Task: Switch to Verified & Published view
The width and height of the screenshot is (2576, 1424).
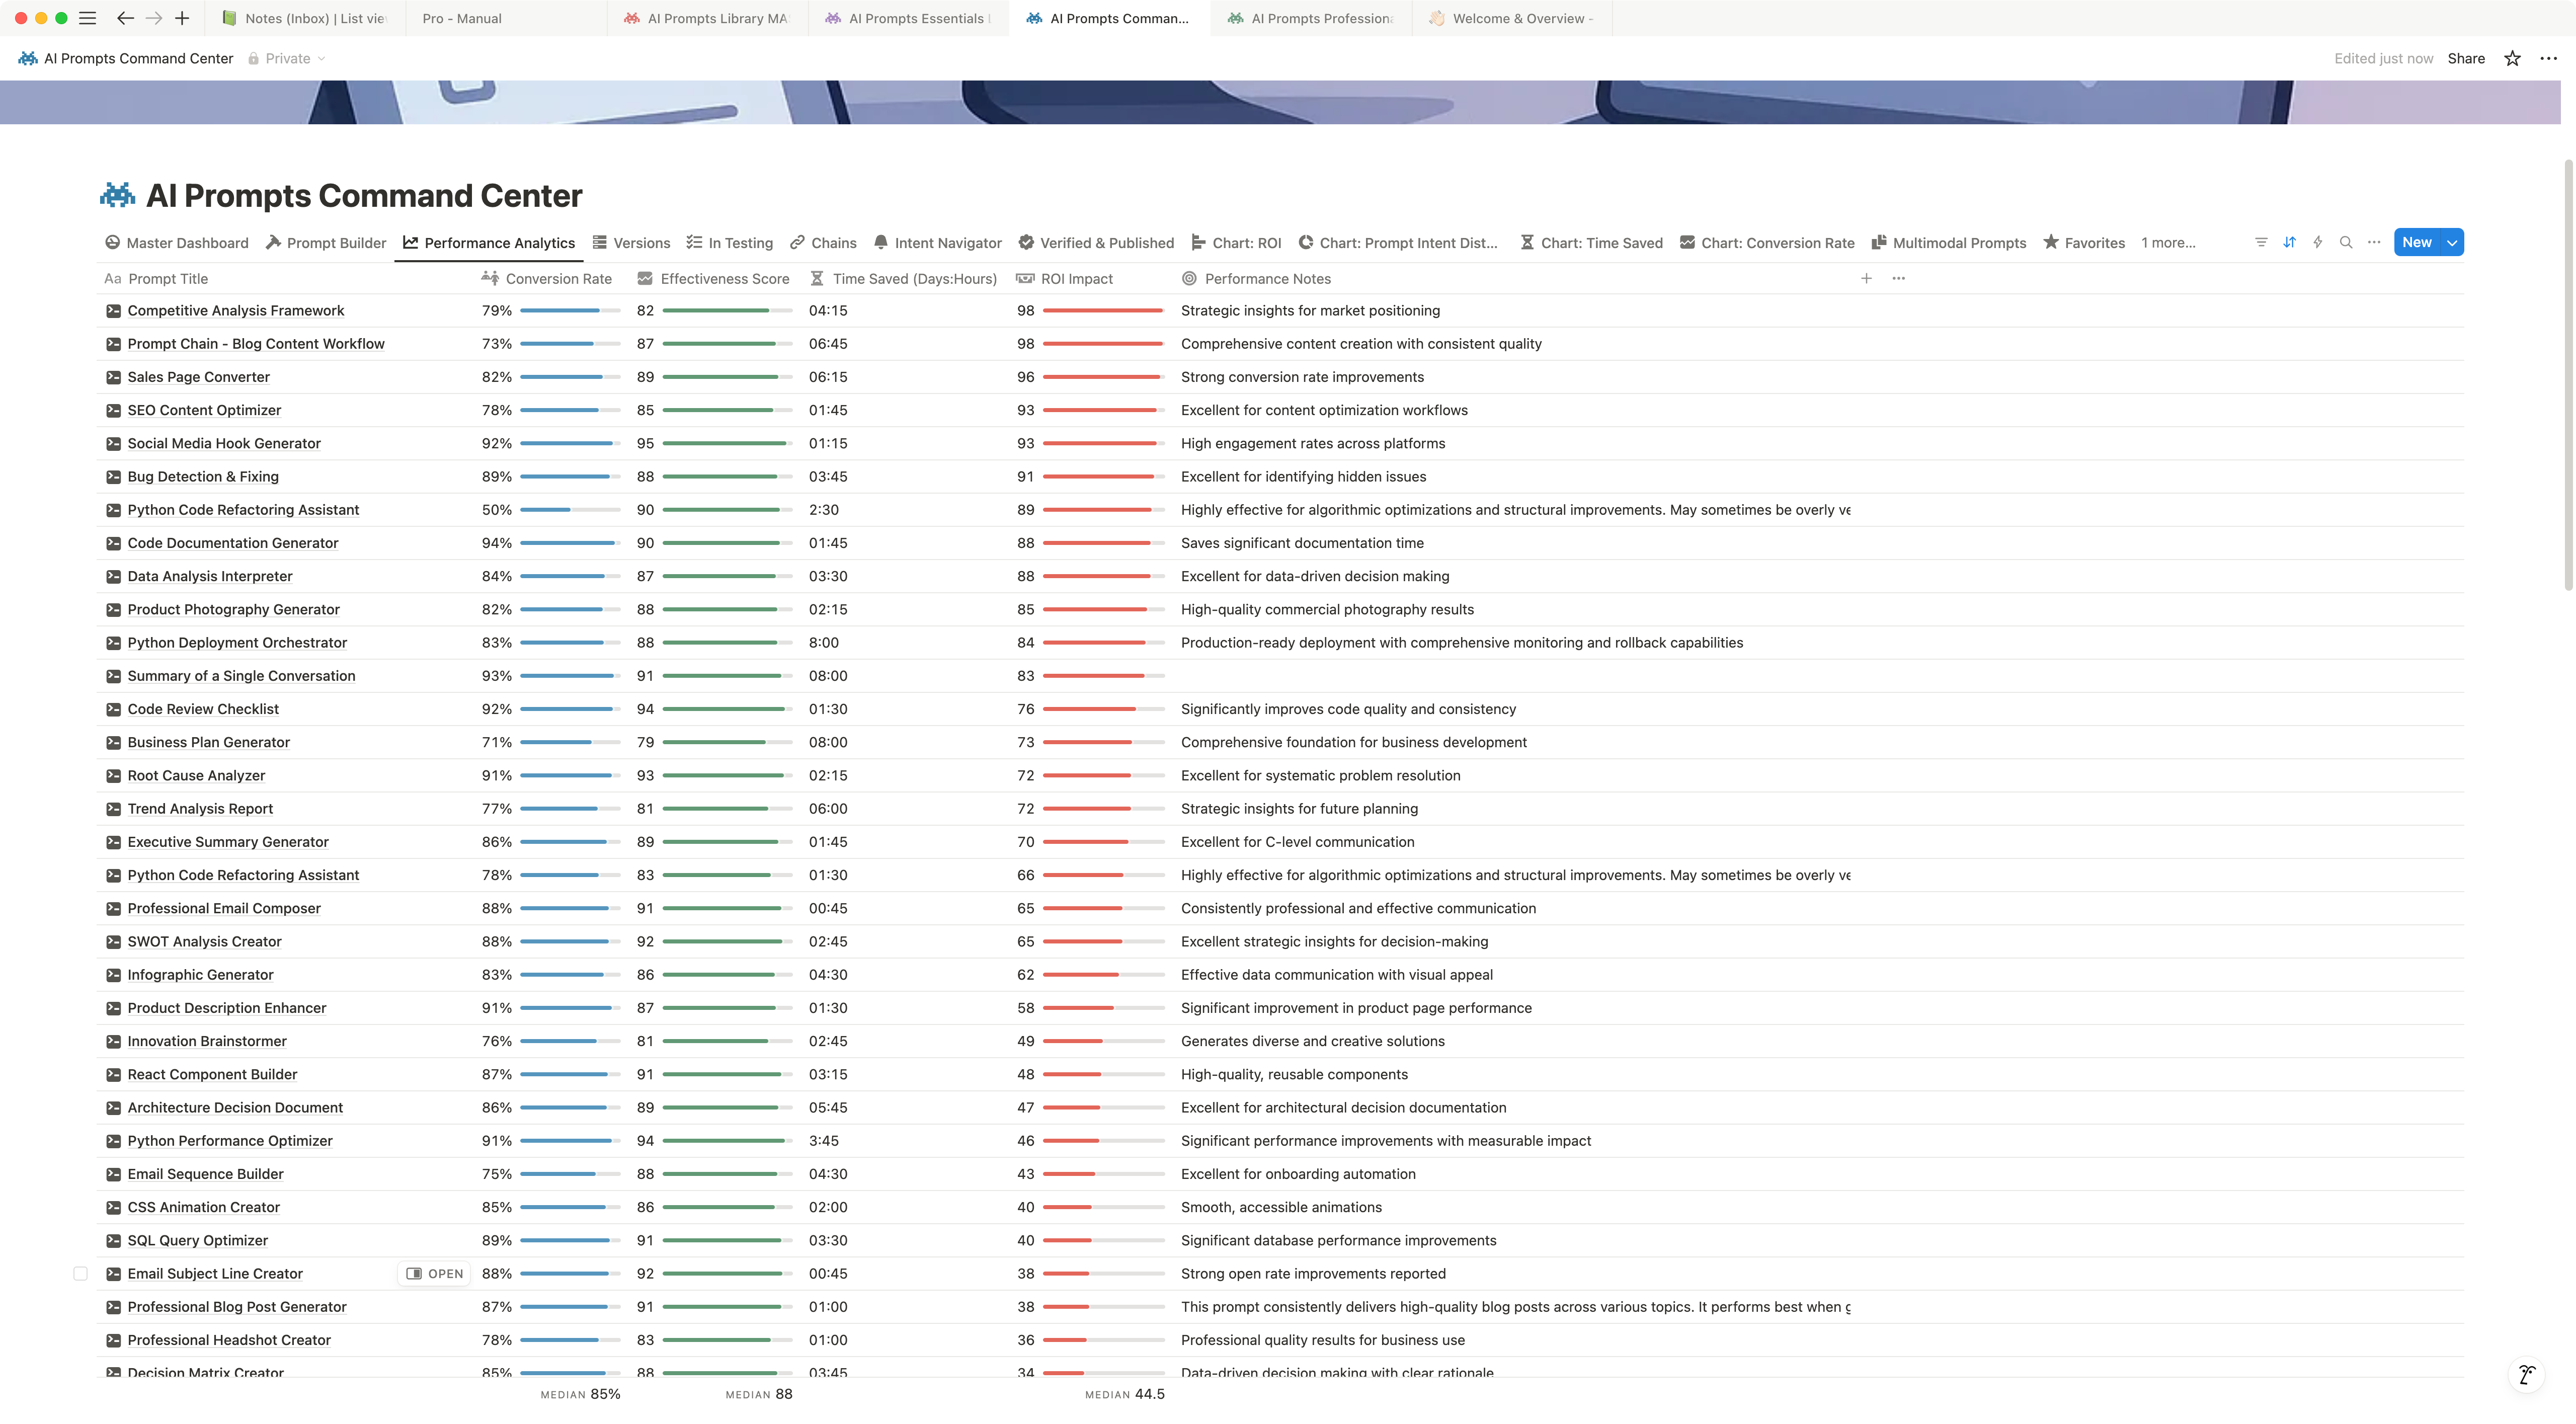Action: point(1096,242)
